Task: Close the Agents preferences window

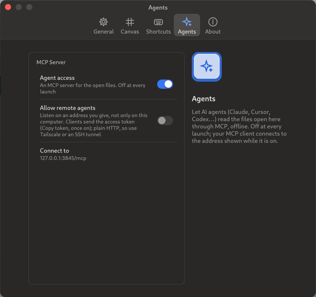Action: pyautogui.click(x=8, y=7)
